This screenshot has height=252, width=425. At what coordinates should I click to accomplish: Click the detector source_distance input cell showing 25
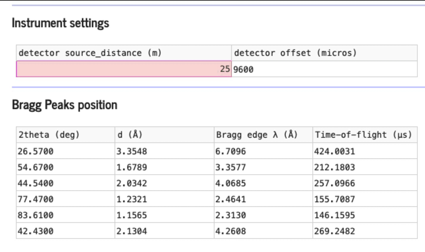(124, 69)
